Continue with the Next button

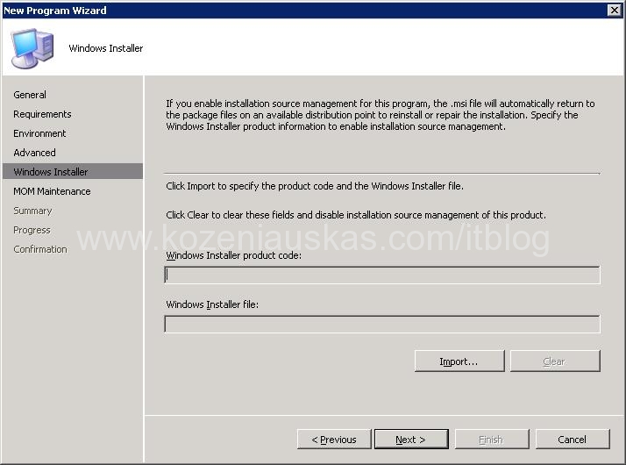411,440
